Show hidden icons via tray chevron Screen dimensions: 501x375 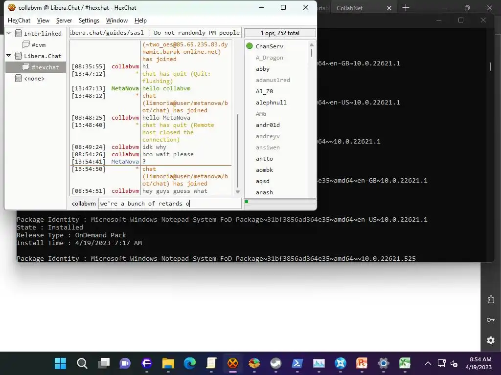click(x=428, y=363)
